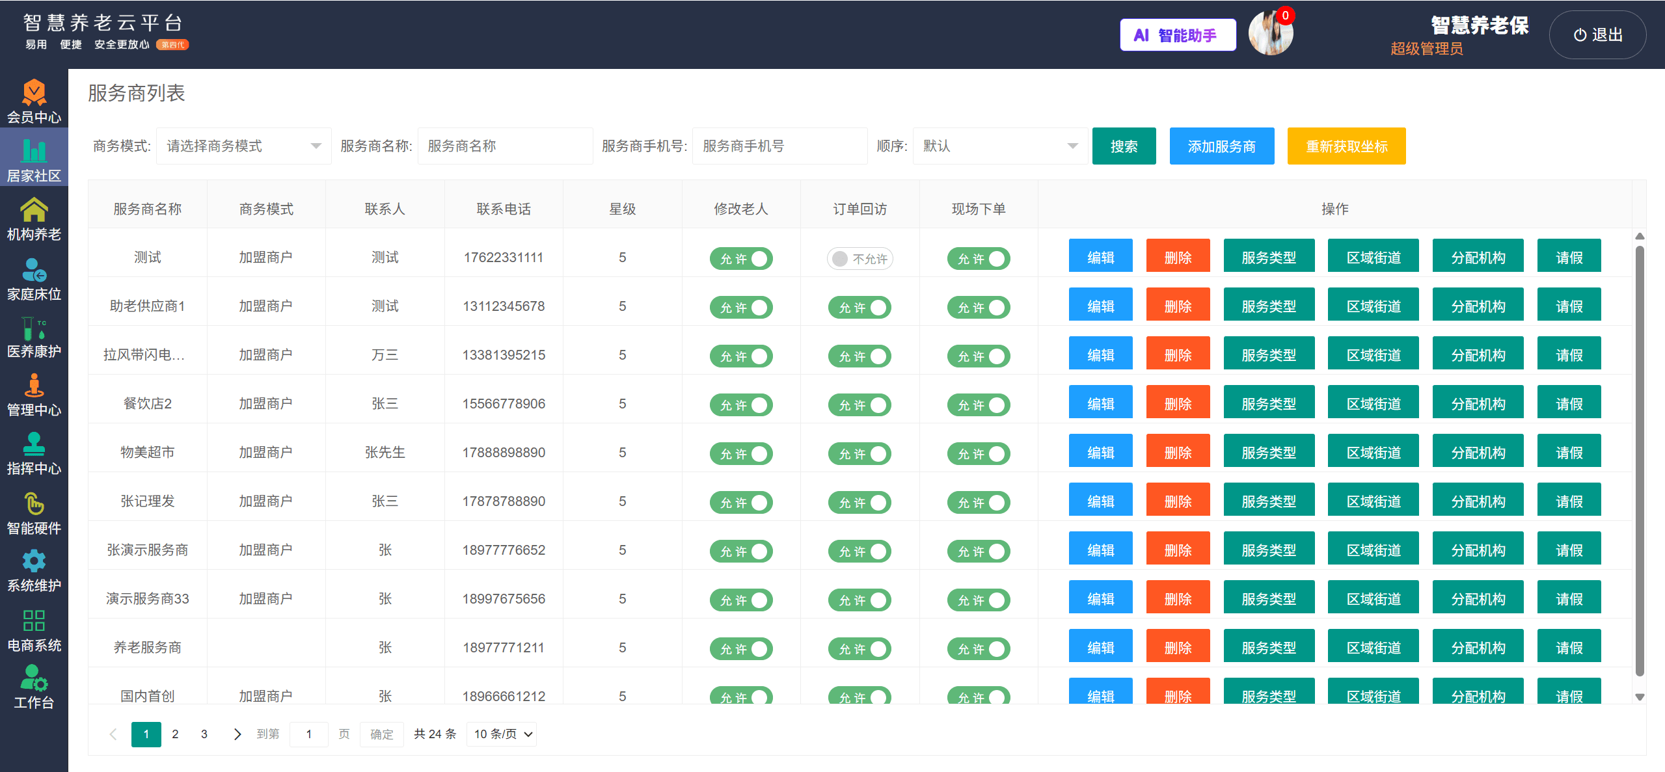
Task: Click scrollbar down arrow of table
Action: point(1640,697)
